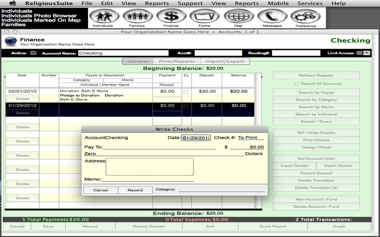Switch to the General tab

point(138,61)
